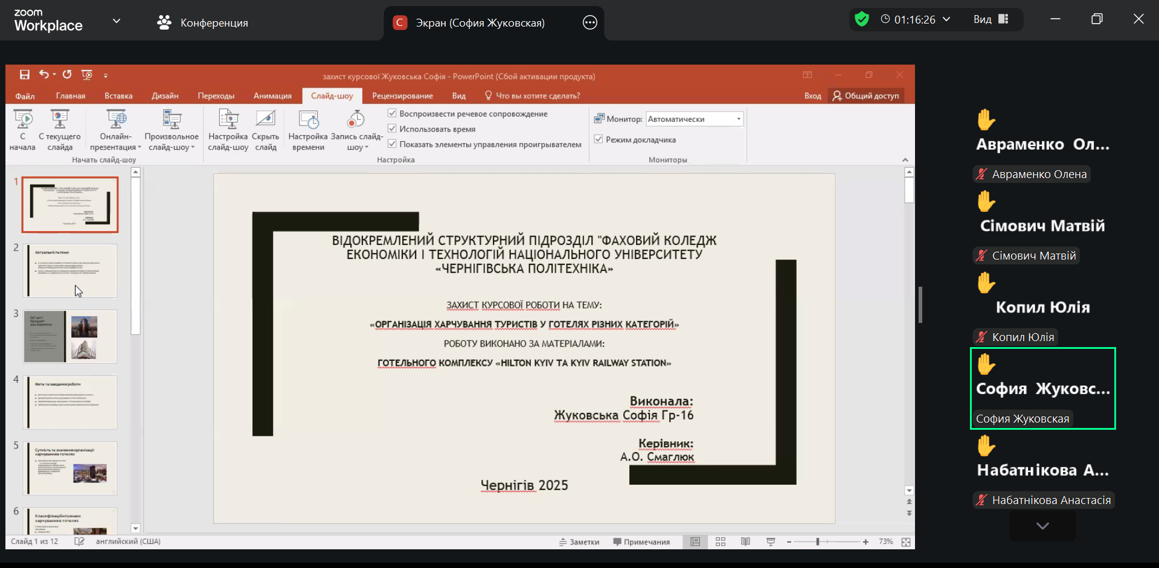Click Rehearse Timings icon

[x=308, y=120]
